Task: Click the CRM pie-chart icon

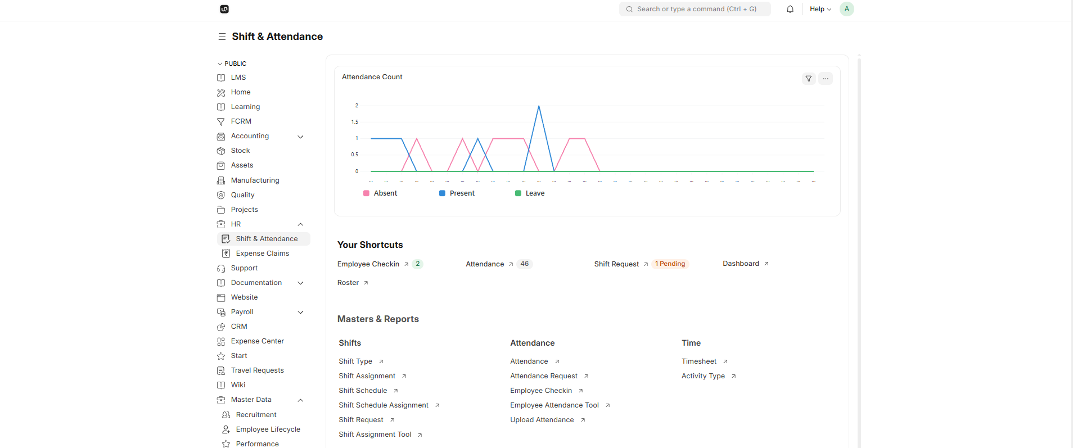Action: coord(221,327)
